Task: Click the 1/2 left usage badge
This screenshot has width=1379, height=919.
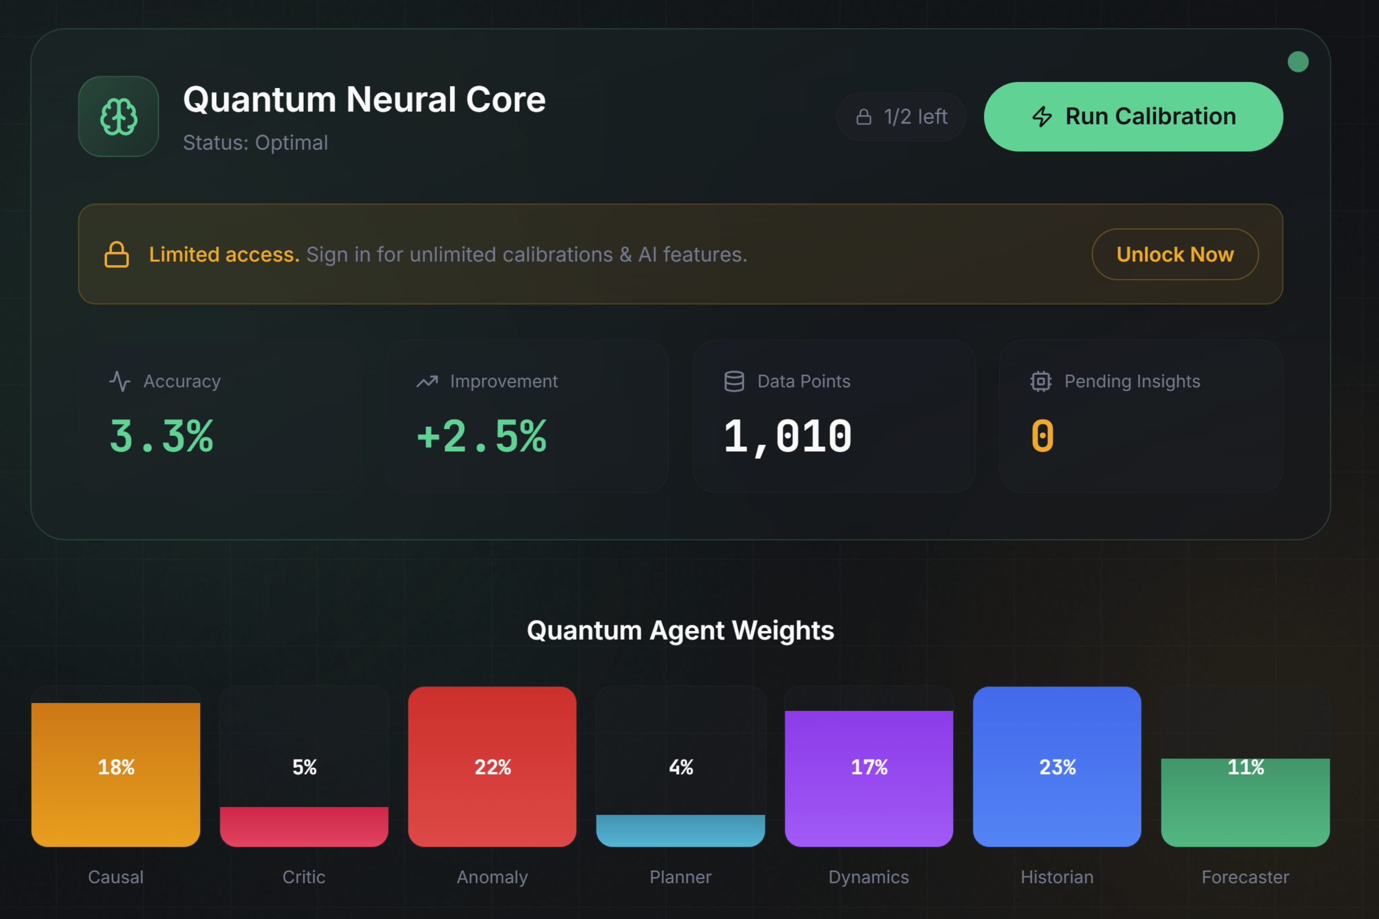Action: pyautogui.click(x=901, y=116)
